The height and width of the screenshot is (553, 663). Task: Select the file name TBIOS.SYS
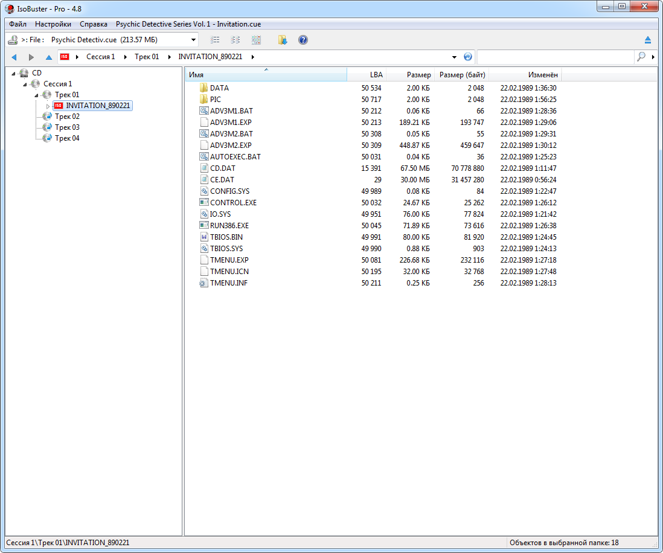226,249
